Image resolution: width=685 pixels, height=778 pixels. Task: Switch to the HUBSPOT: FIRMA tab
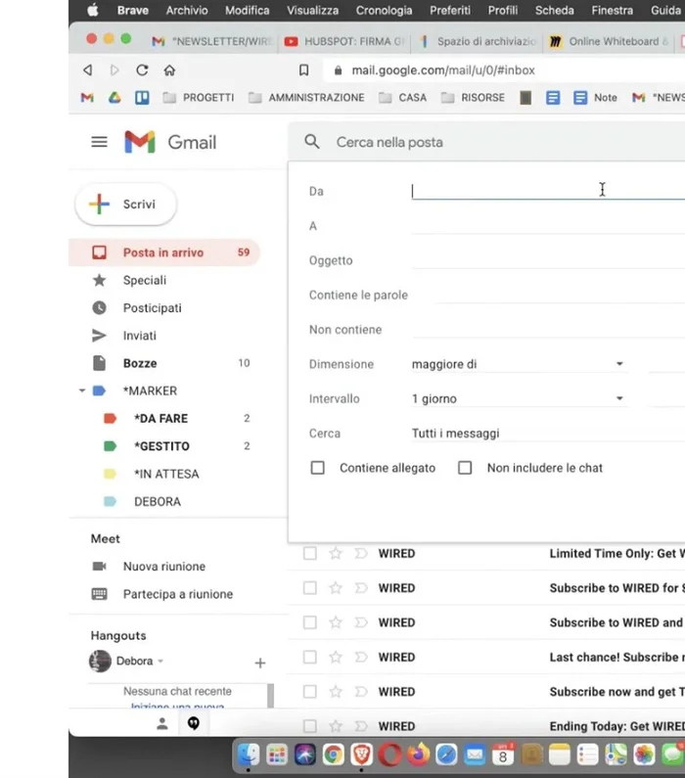click(345, 42)
